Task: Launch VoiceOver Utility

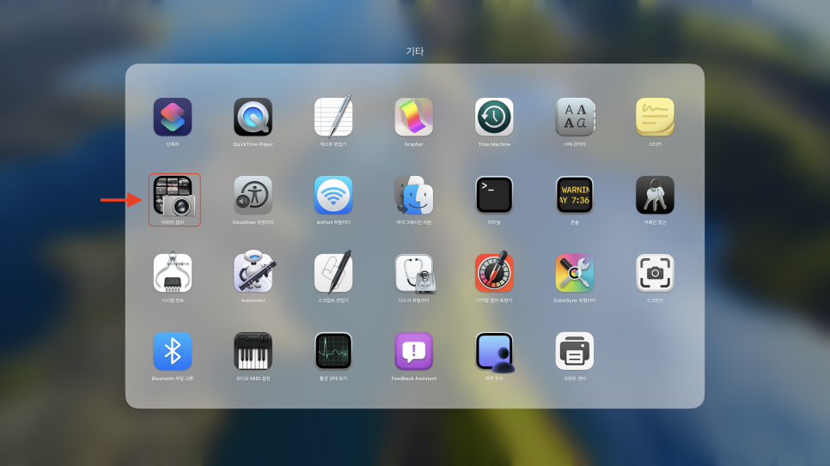Action: pos(253,196)
